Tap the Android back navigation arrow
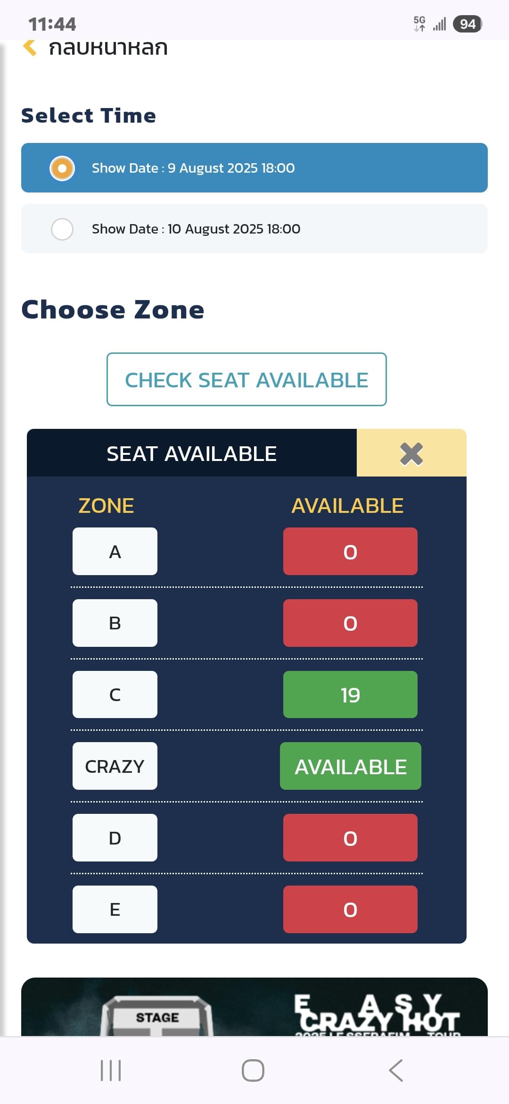The image size is (509, 1104). tap(396, 1070)
